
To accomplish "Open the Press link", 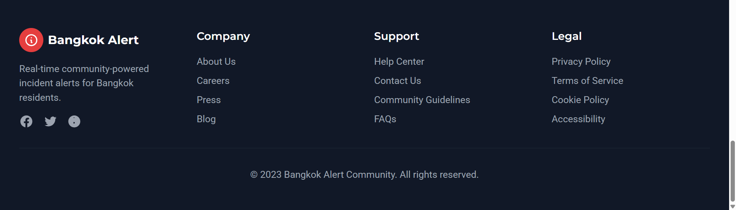I will (x=209, y=100).
